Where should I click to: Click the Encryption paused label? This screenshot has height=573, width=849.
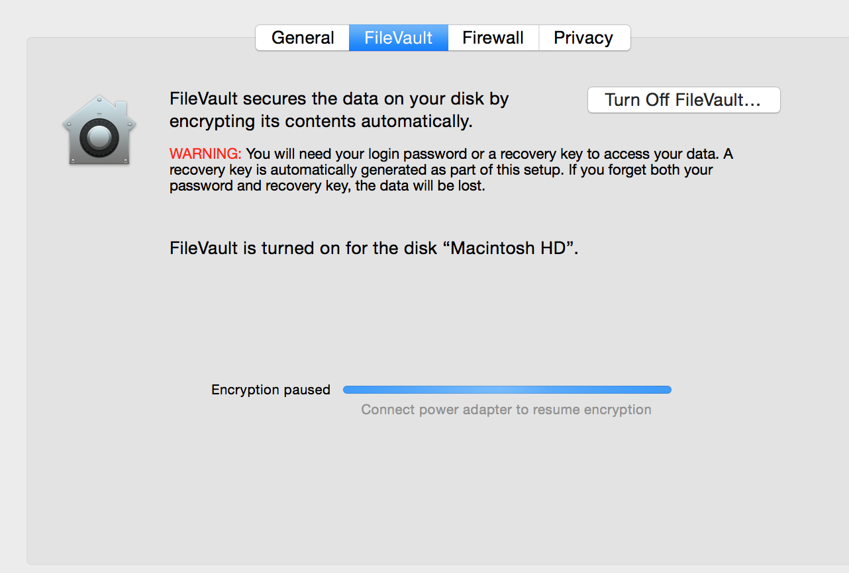[x=271, y=390]
